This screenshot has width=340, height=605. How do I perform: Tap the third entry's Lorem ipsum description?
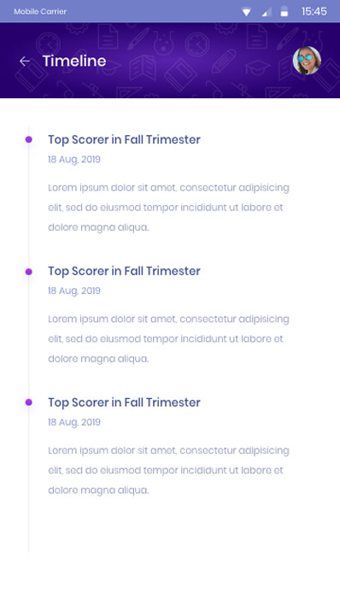[168, 470]
